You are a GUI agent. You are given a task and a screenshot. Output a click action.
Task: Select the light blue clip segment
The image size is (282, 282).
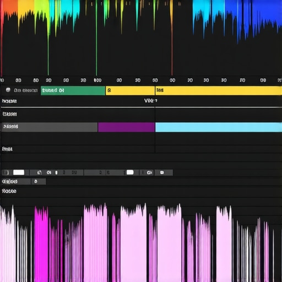[x=219, y=127]
